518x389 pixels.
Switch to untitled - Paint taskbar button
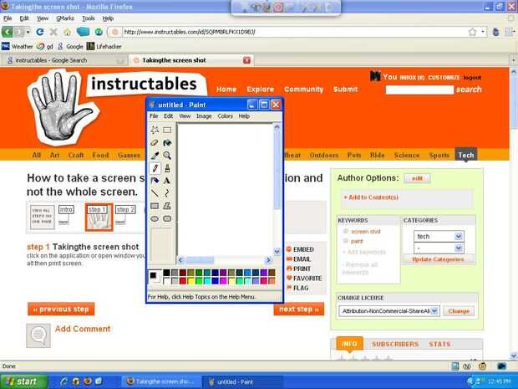click(x=241, y=381)
